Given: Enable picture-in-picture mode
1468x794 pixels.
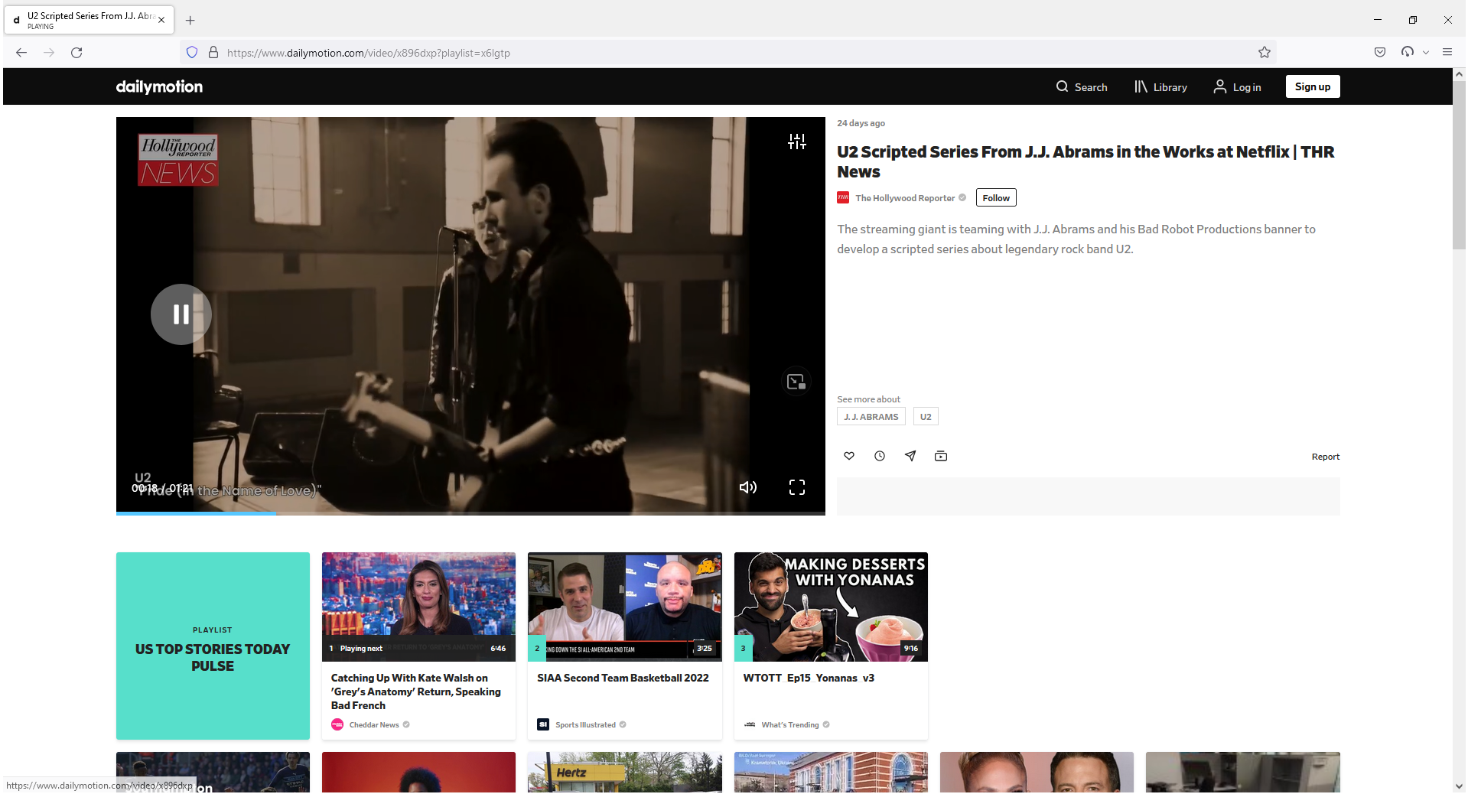Looking at the screenshot, I should click(796, 380).
